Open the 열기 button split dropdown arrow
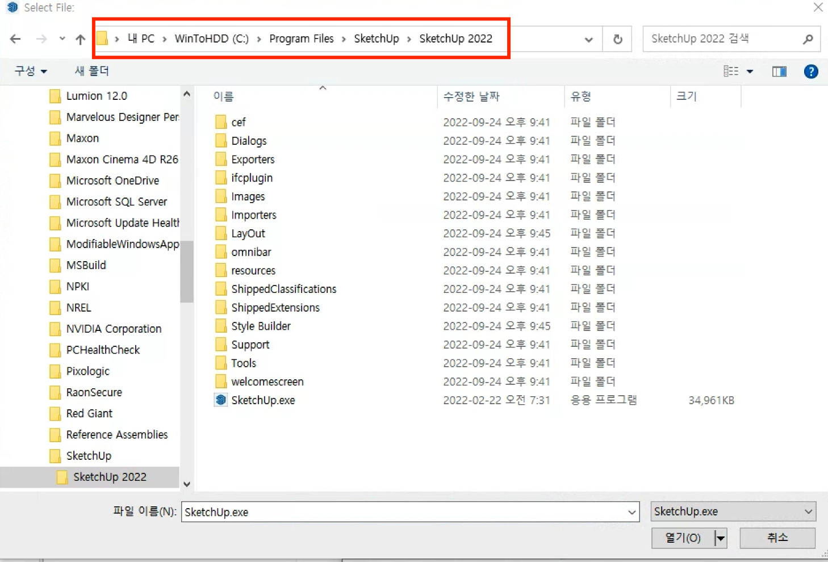This screenshot has width=828, height=562. coord(720,538)
